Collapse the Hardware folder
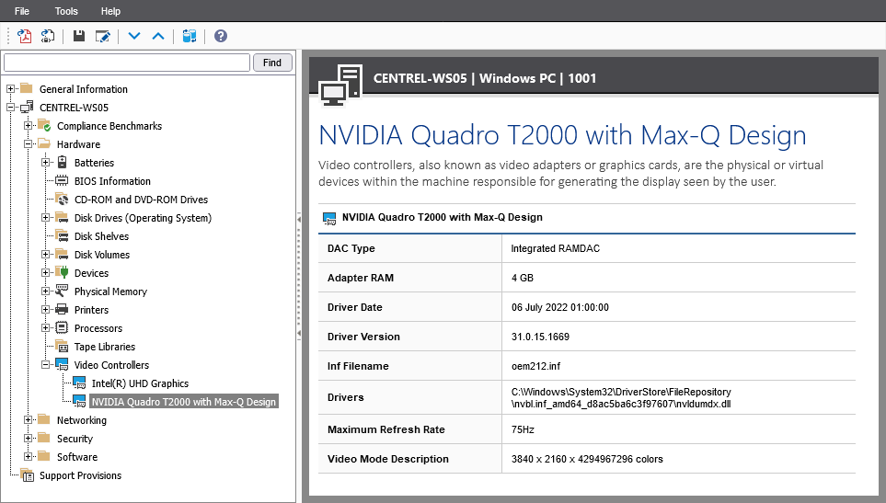Screen dimensions: 886x503 click(x=28, y=144)
